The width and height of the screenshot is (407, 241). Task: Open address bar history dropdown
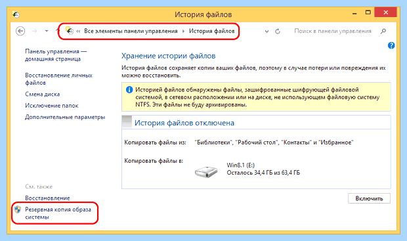[267, 32]
